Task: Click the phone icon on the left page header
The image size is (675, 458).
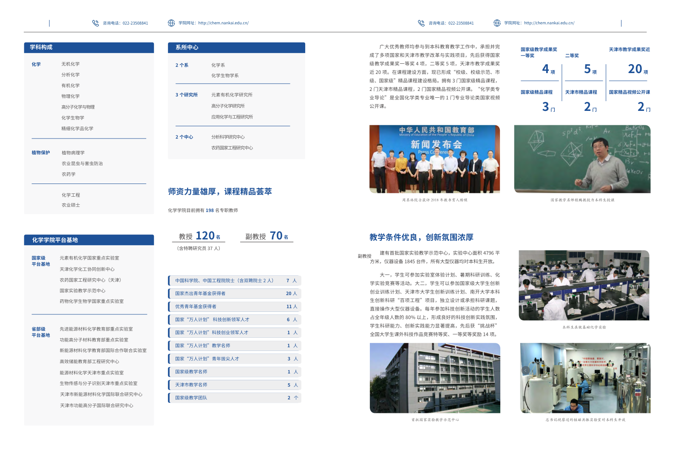Action: click(x=95, y=23)
